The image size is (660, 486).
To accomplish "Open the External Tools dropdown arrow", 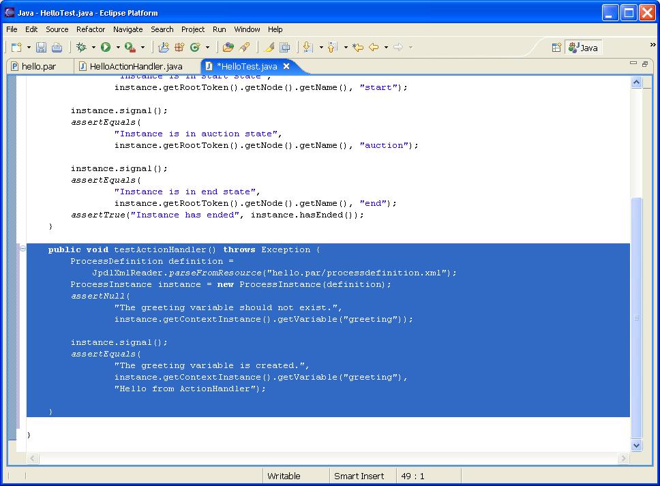I will pyautogui.click(x=142, y=47).
